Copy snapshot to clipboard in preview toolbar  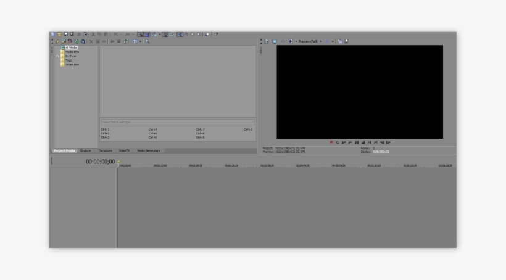tap(340, 41)
